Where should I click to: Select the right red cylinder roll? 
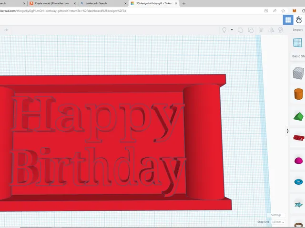(203, 142)
